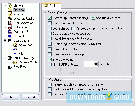Click the Scheduler calendar icon

click(10, 27)
